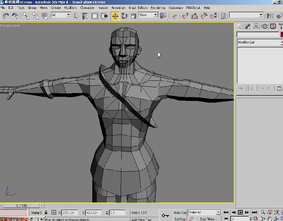Open the MAXScript menu
283x221 pixels.
193,8
